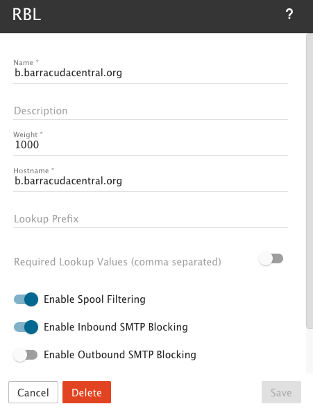Click the Enable Outbound SMTP Blocking label text

pyautogui.click(x=120, y=355)
